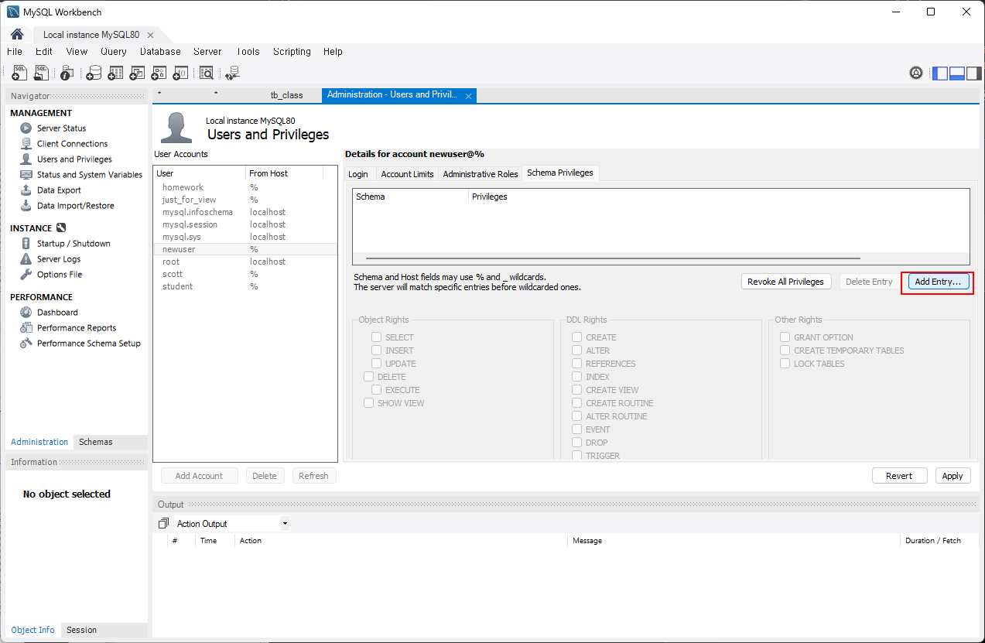The image size is (985, 643).
Task: Click search table data toolbar icon
Action: point(206,73)
